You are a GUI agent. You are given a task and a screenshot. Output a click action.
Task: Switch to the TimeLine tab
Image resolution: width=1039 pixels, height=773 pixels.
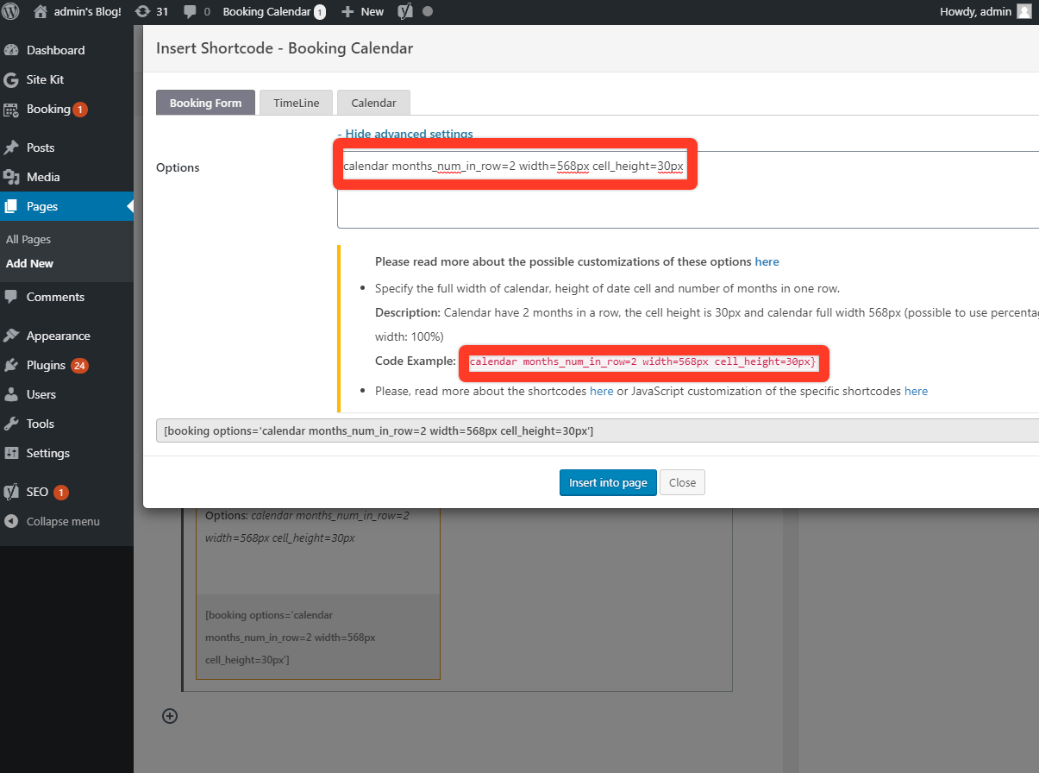coord(297,103)
